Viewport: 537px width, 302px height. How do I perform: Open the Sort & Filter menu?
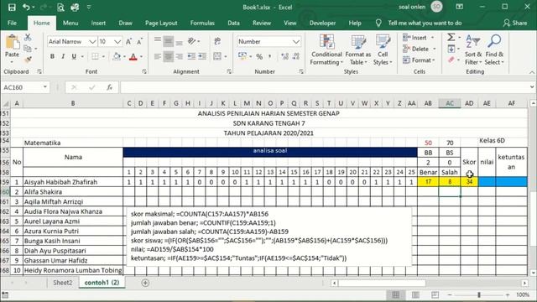[x=473, y=49]
